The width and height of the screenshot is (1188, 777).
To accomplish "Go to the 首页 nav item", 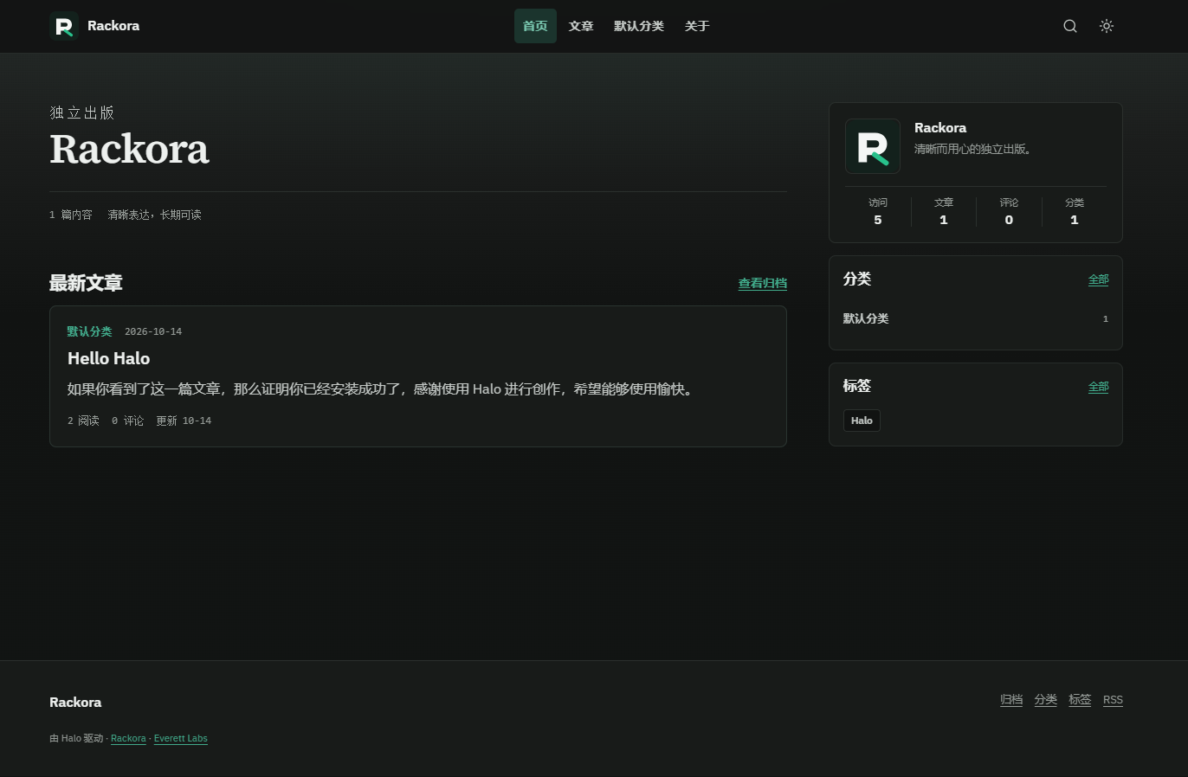I will (535, 26).
